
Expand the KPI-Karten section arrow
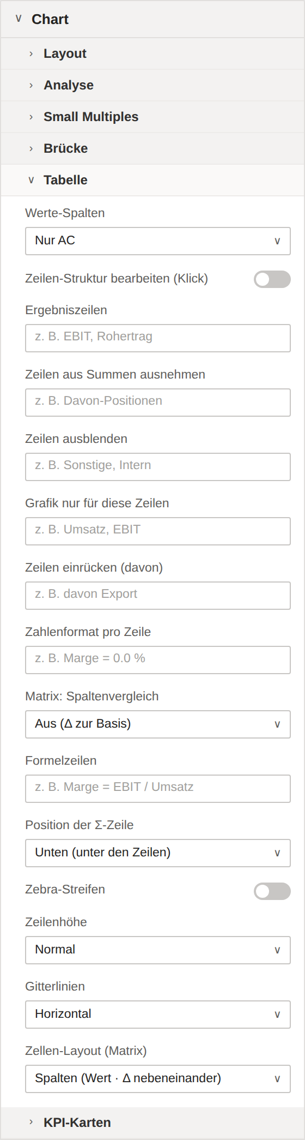click(x=31, y=1123)
